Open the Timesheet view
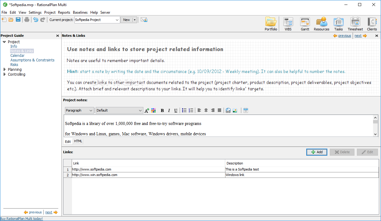Viewport: 381px width, 221px height. pos(355,24)
